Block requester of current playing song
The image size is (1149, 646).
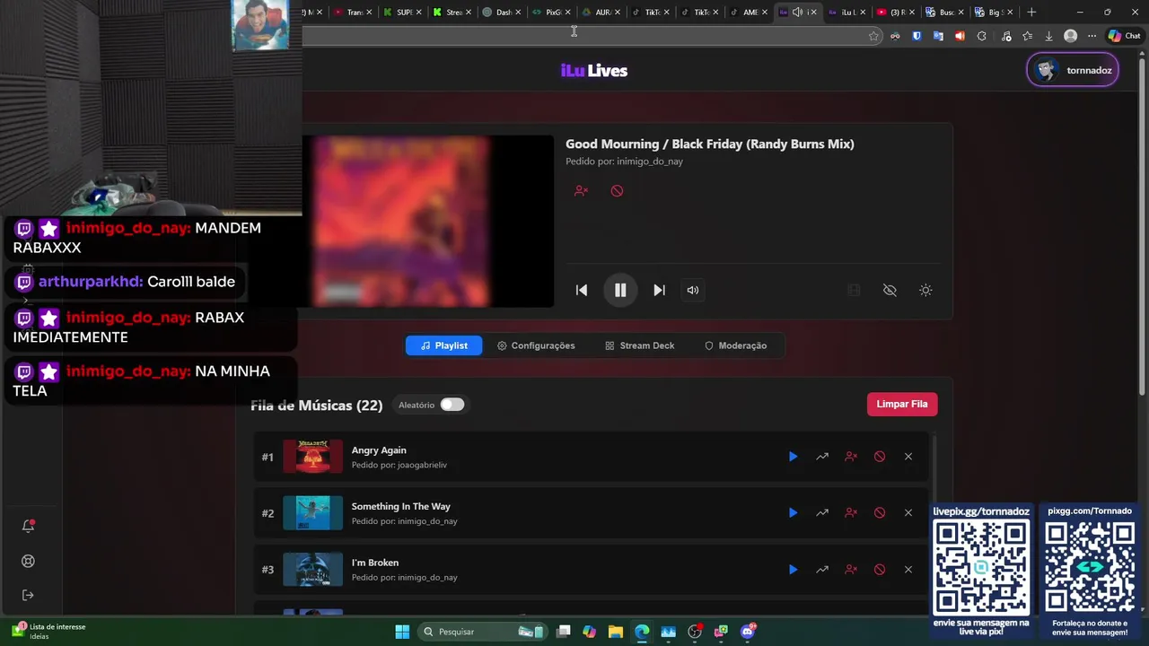pyautogui.click(x=581, y=191)
